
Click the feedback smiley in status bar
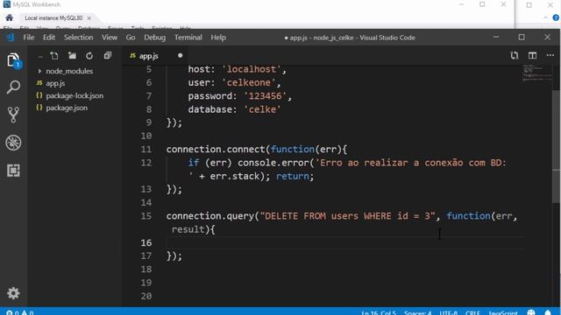click(531, 312)
